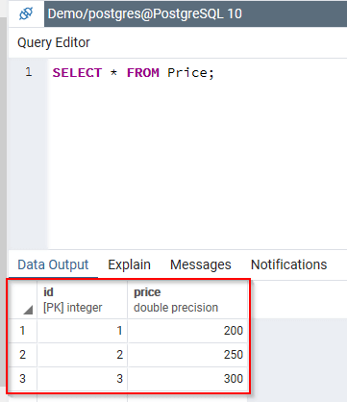Click the price cell showing 300
This screenshot has height=402, width=347.
187,379
